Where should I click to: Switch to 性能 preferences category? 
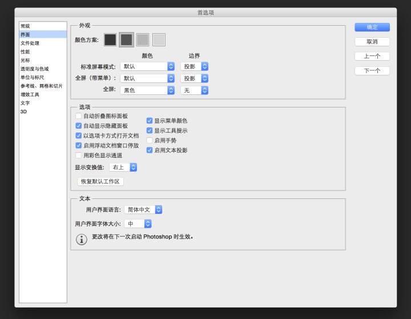click(x=26, y=51)
